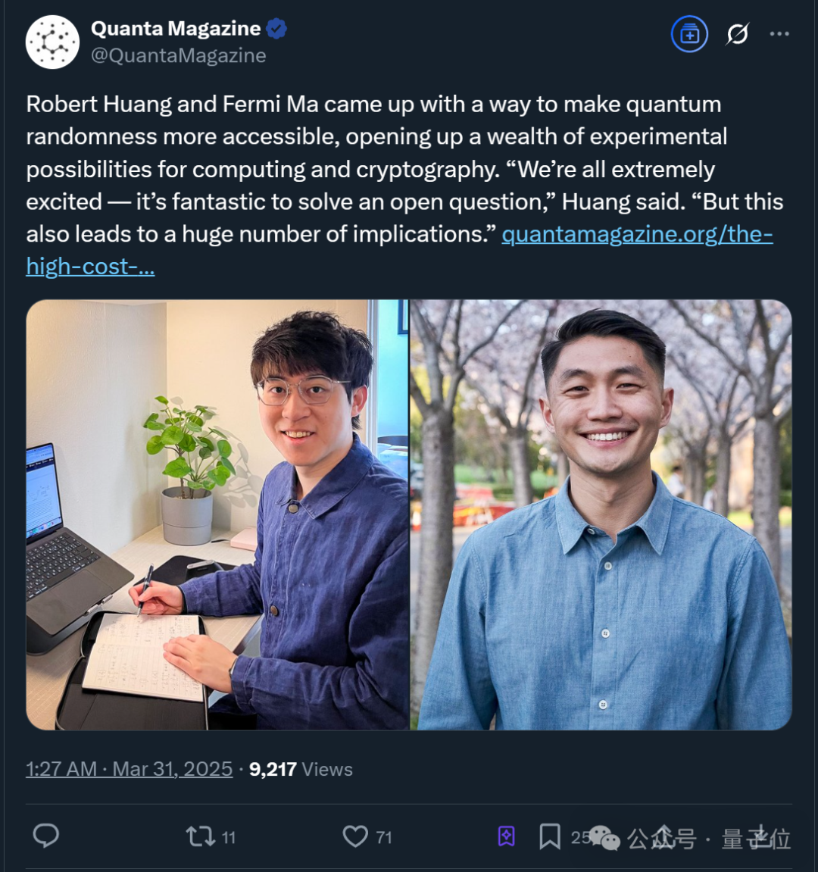
Task: Click the reply speech bubble icon
Action: [x=46, y=836]
